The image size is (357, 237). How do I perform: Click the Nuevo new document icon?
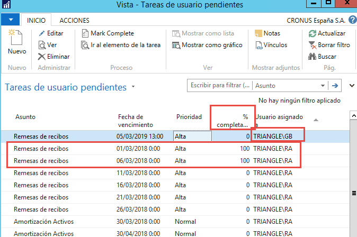coord(15,37)
